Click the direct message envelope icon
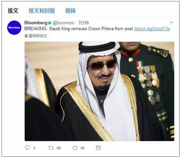180x159 pixels. click(98, 148)
